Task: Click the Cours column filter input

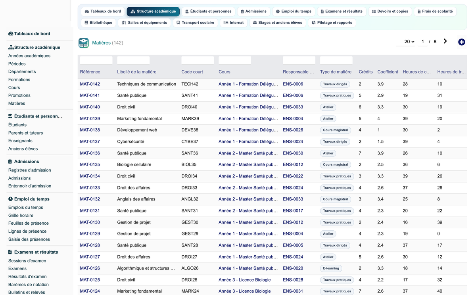Action: click(x=235, y=60)
